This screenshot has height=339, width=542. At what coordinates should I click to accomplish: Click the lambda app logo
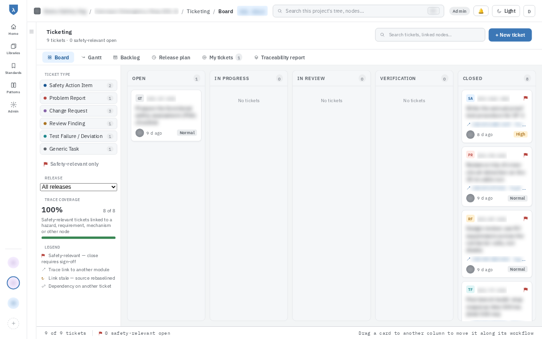click(x=13, y=10)
